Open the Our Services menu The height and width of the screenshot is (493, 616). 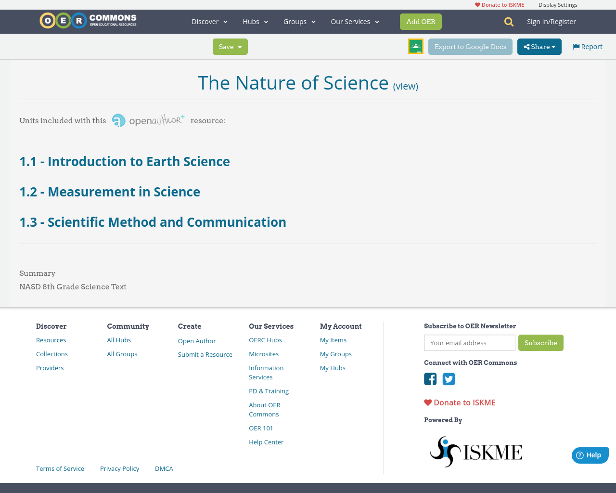tap(354, 21)
